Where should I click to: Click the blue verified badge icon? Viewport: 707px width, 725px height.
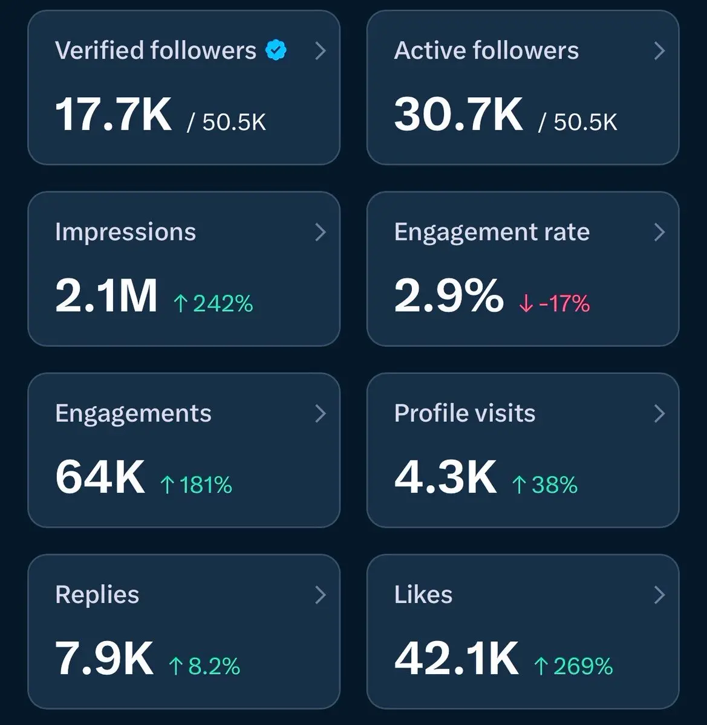(x=276, y=50)
